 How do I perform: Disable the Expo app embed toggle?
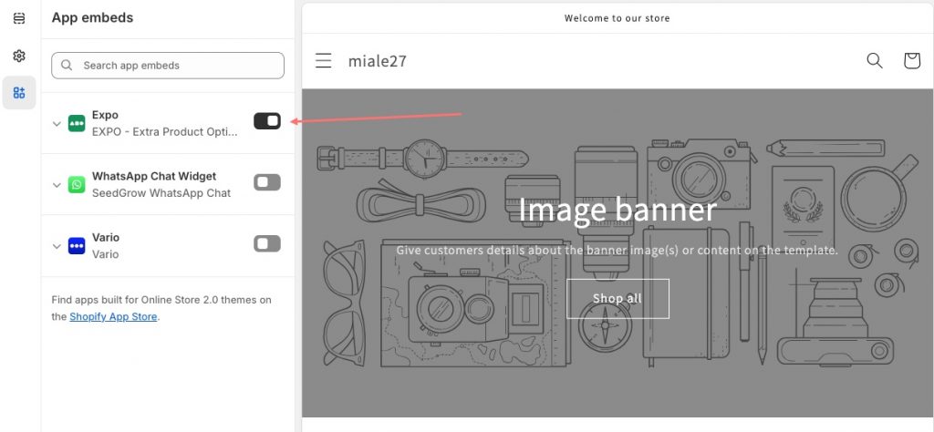pyautogui.click(x=267, y=121)
